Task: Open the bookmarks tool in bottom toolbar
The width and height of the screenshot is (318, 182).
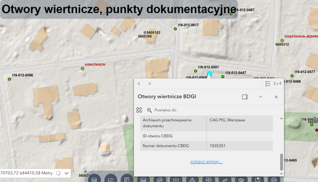Action: click(x=257, y=179)
